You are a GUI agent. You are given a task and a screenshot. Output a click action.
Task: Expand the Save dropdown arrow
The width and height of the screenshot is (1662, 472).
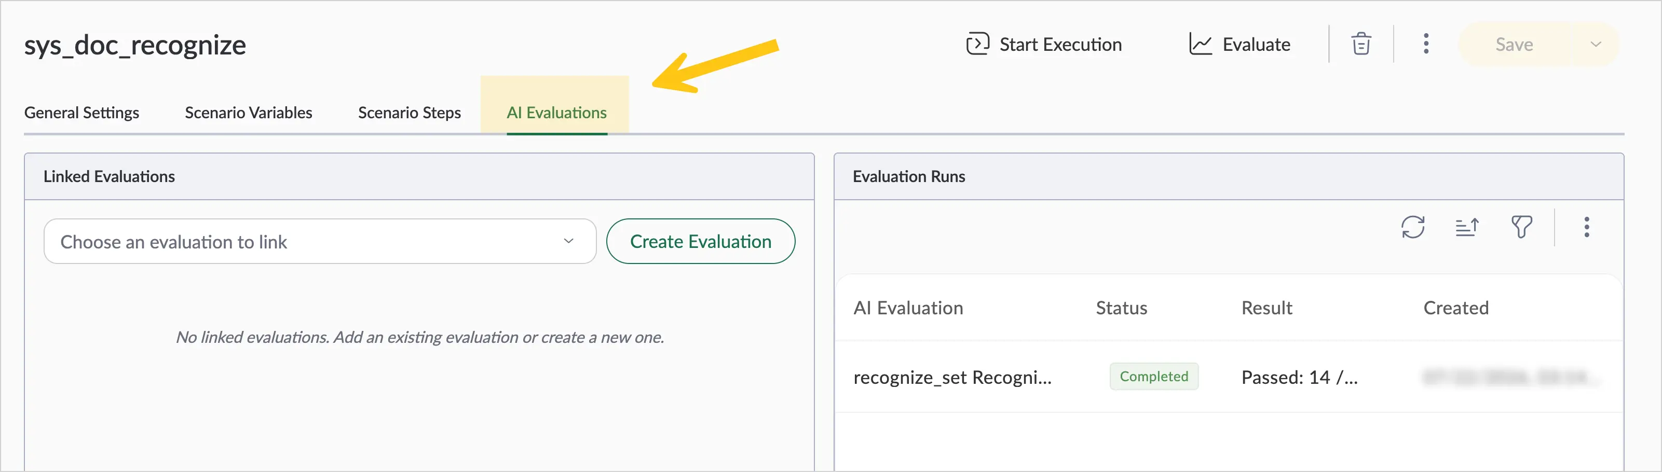click(1596, 45)
